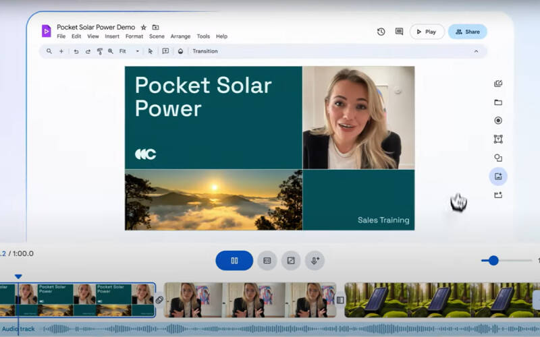Star the Pocket Solar Power Demo file
Viewport: 540px width, 337px height.
pos(143,28)
